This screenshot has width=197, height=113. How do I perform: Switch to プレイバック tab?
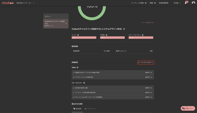pyautogui.click(x=90, y=109)
